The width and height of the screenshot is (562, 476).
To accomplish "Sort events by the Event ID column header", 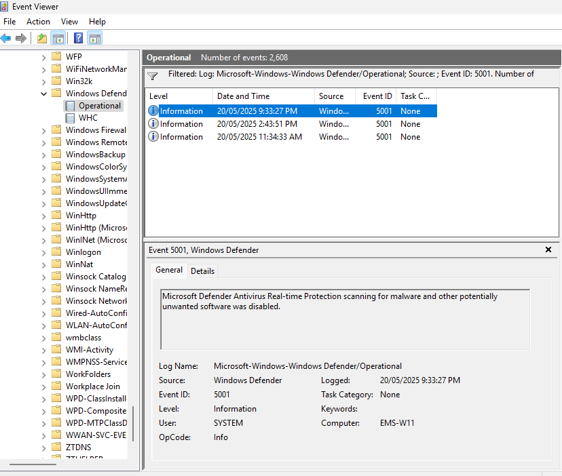I will click(x=377, y=96).
